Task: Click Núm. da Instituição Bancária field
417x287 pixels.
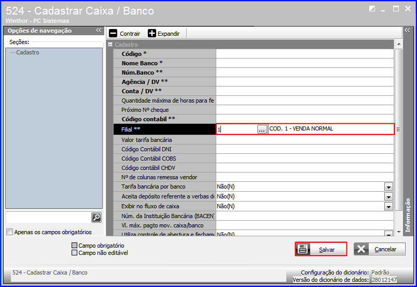Action: 305,216
